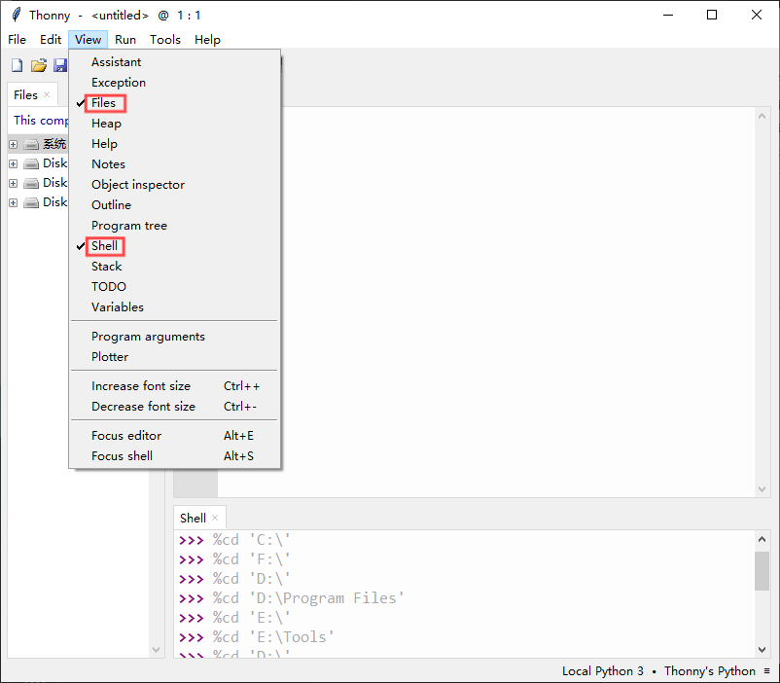Expand the second Disk tree node
Viewport: 780px width, 683px height.
14,183
